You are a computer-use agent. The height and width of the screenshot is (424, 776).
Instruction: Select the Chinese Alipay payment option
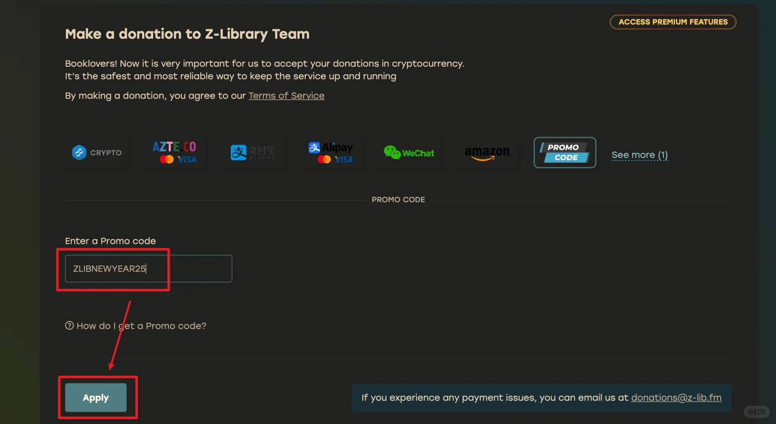pyautogui.click(x=253, y=153)
